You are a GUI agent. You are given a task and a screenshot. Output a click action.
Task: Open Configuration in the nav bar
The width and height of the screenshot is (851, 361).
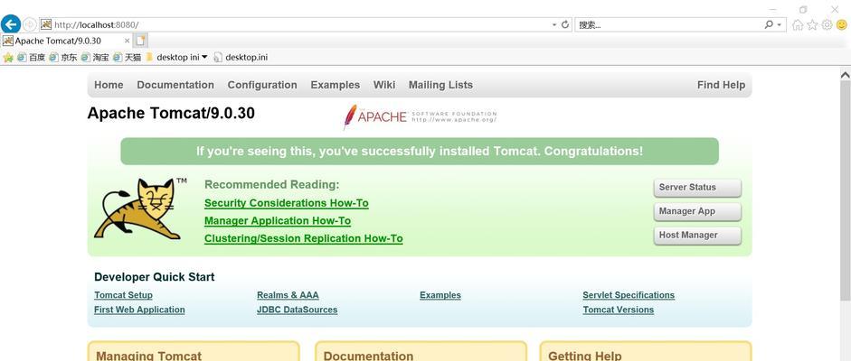coord(262,85)
